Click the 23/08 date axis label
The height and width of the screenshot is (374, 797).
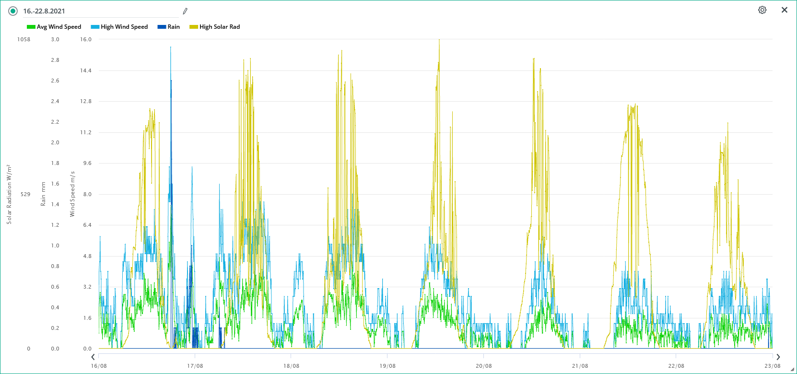click(x=773, y=366)
